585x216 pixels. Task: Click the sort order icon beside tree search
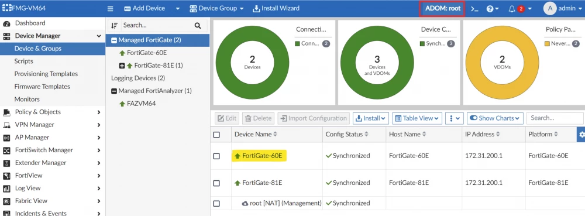(x=115, y=25)
